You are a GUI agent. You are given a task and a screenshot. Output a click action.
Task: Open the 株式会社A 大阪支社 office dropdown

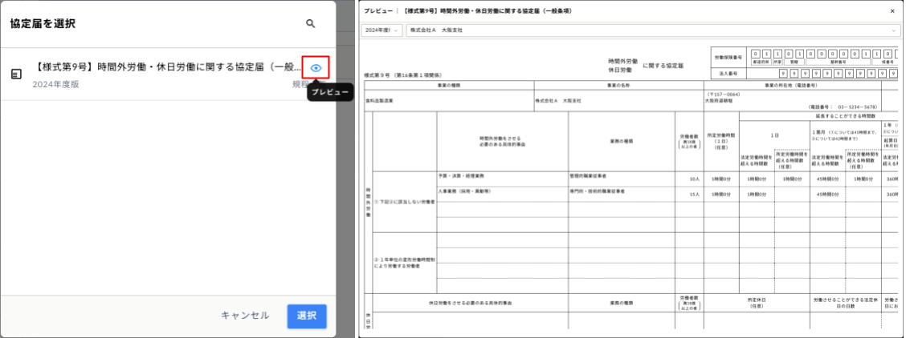[x=643, y=30]
